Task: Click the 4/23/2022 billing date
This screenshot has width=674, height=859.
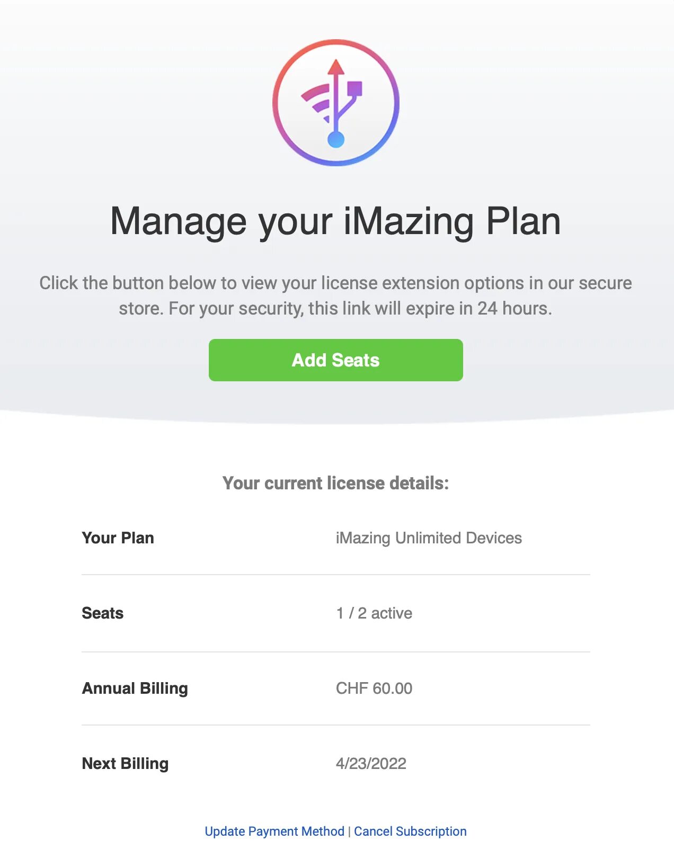Action: 371,764
